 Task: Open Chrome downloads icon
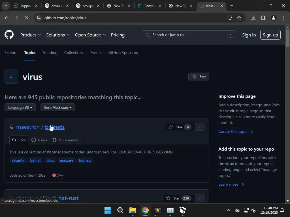[x=253, y=18]
